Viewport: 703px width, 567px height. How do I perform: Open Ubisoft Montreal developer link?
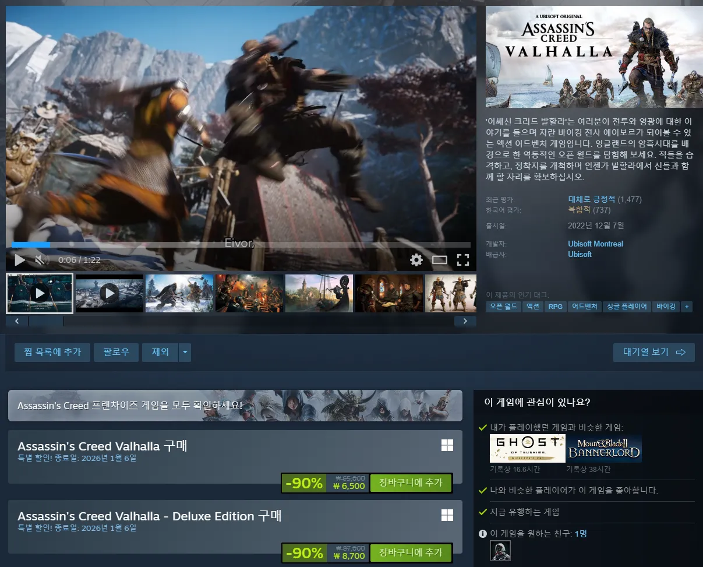(595, 244)
